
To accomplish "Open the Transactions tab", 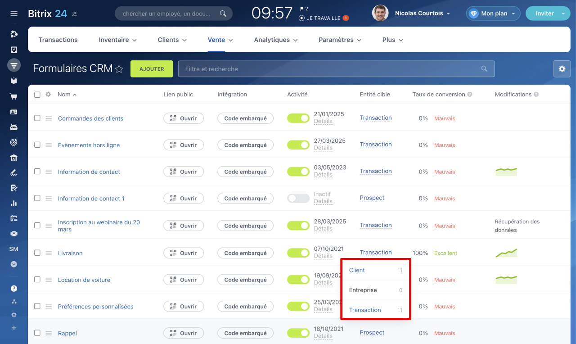I will [x=58, y=40].
